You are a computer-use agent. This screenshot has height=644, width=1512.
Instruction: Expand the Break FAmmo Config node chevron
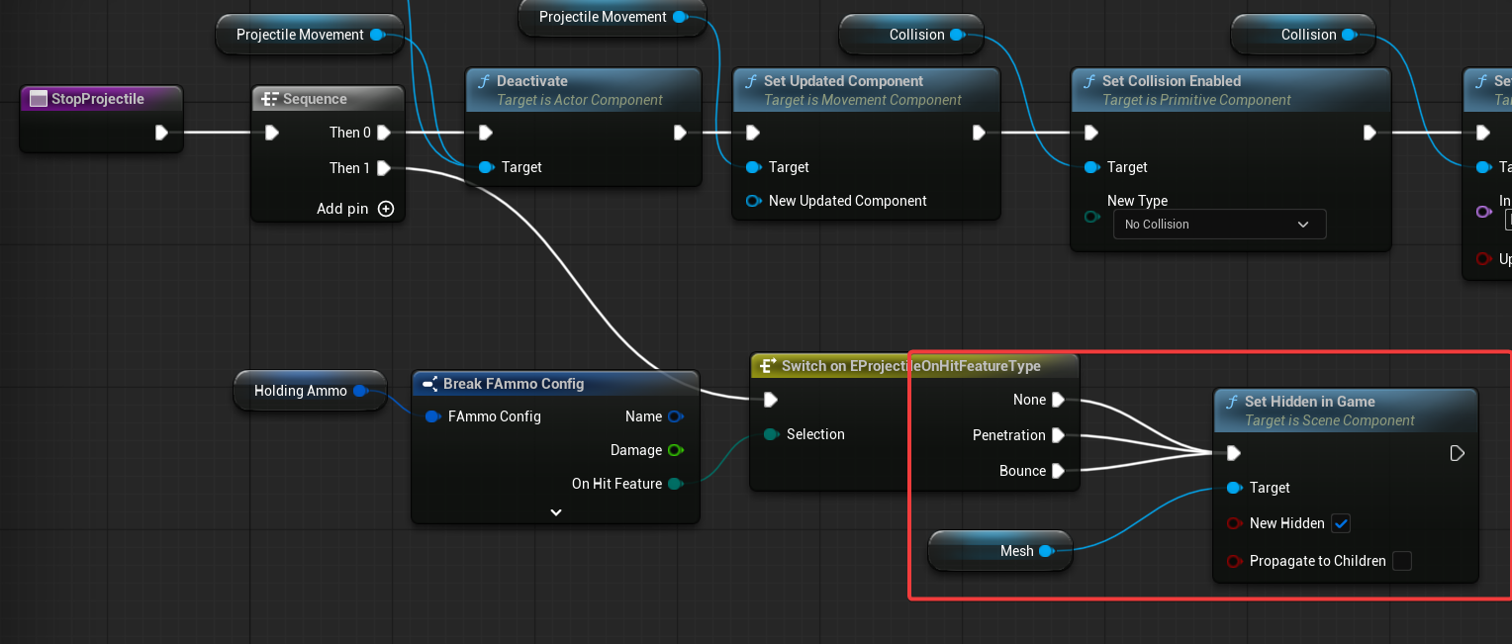tap(556, 511)
